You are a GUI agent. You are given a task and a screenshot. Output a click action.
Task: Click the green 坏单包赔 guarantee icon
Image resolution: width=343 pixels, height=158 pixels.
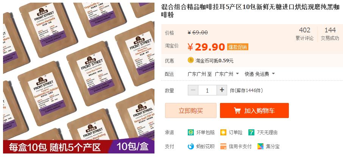pos(191,132)
